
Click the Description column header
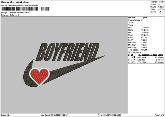point(146,55)
